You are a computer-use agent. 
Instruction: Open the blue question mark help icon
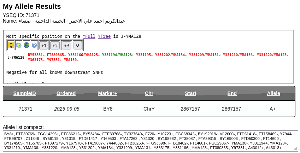point(34,45)
